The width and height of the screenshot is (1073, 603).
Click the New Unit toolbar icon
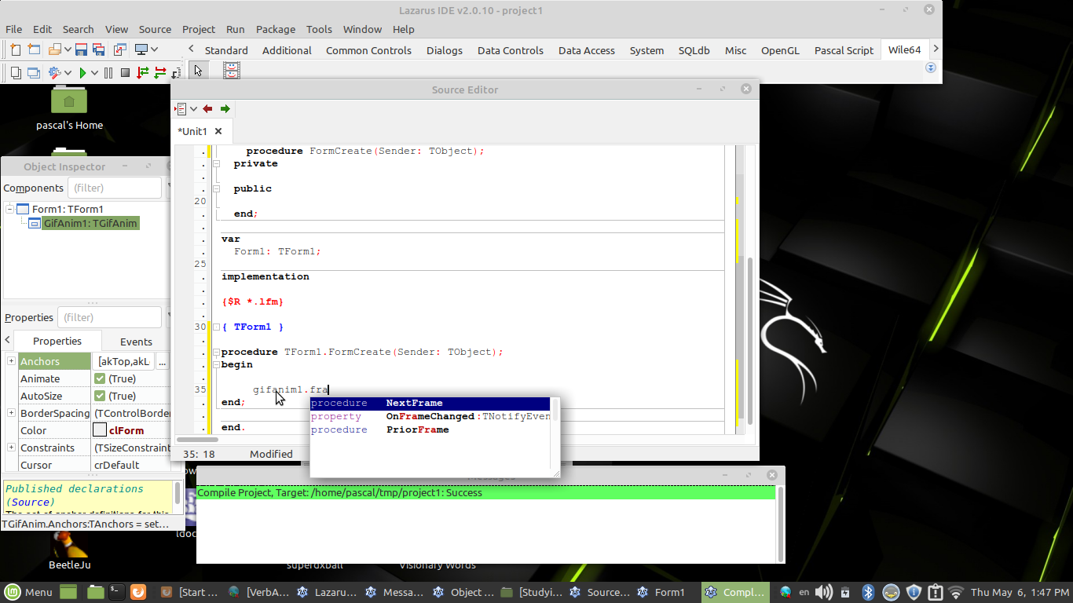pyautogui.click(x=16, y=49)
